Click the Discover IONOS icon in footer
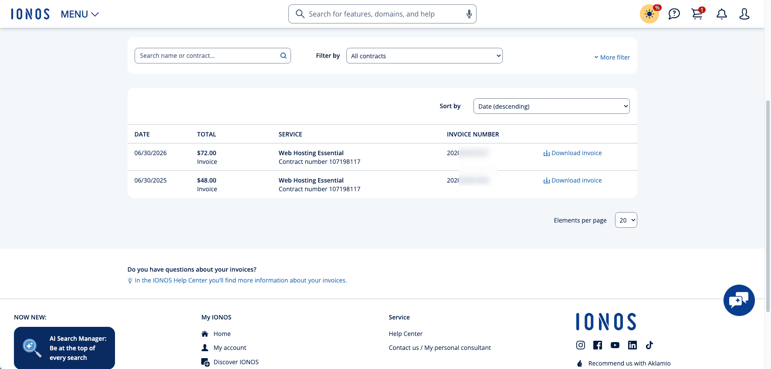The height and width of the screenshot is (369, 771). (205, 362)
